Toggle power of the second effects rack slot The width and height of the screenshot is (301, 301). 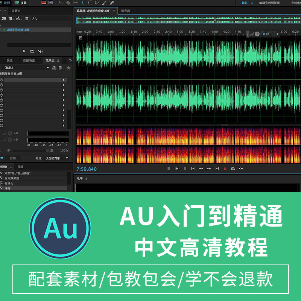click(x=2, y=85)
